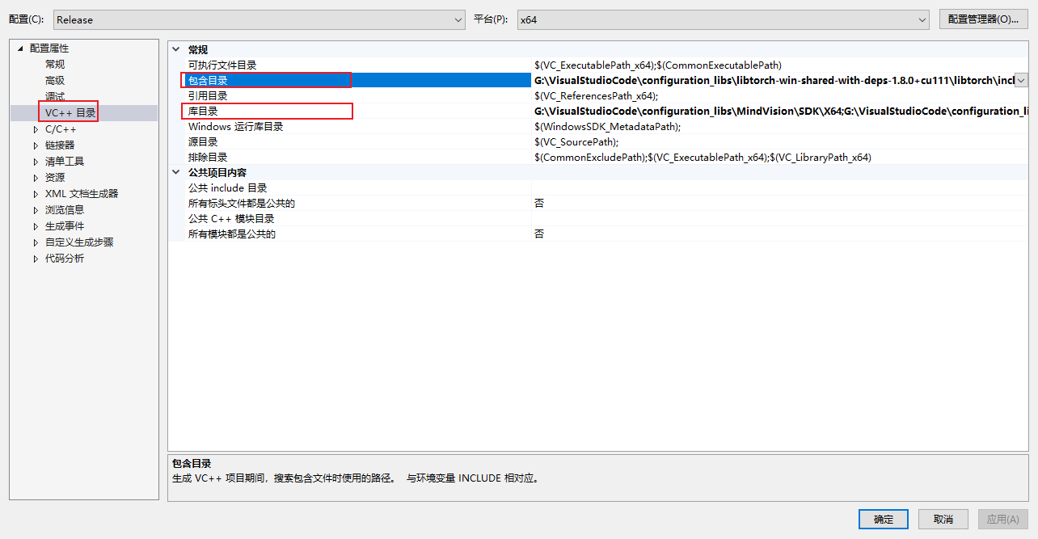
Task: Expand the 链接器 tree node
Action: pos(36,145)
